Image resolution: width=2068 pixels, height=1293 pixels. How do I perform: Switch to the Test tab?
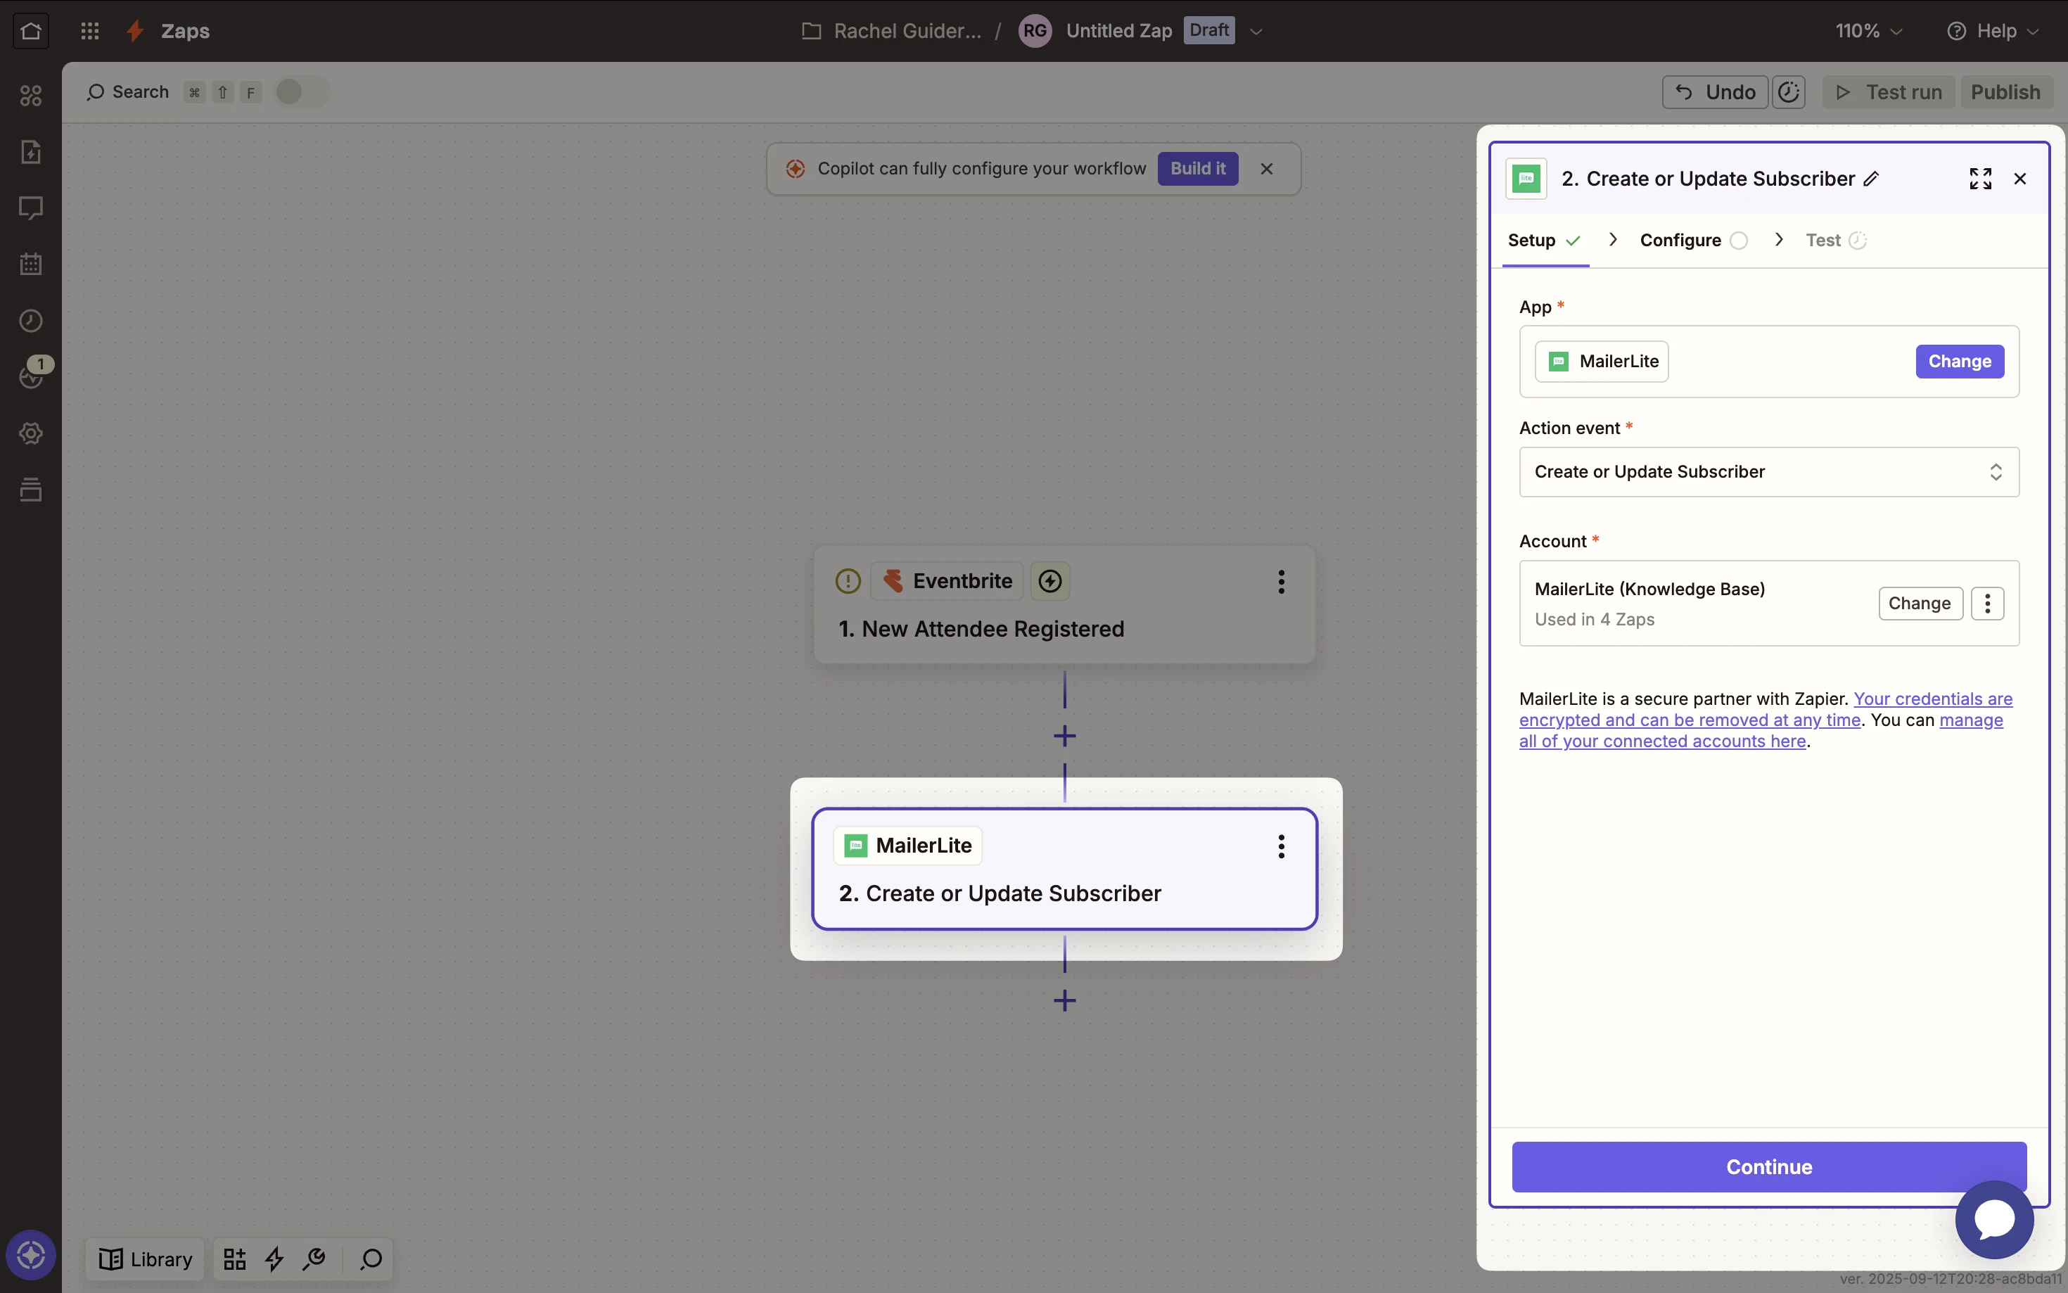click(x=1835, y=241)
